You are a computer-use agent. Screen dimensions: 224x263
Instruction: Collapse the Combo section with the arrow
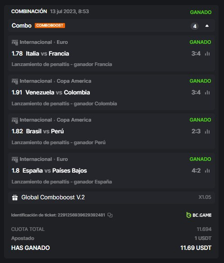(207, 26)
